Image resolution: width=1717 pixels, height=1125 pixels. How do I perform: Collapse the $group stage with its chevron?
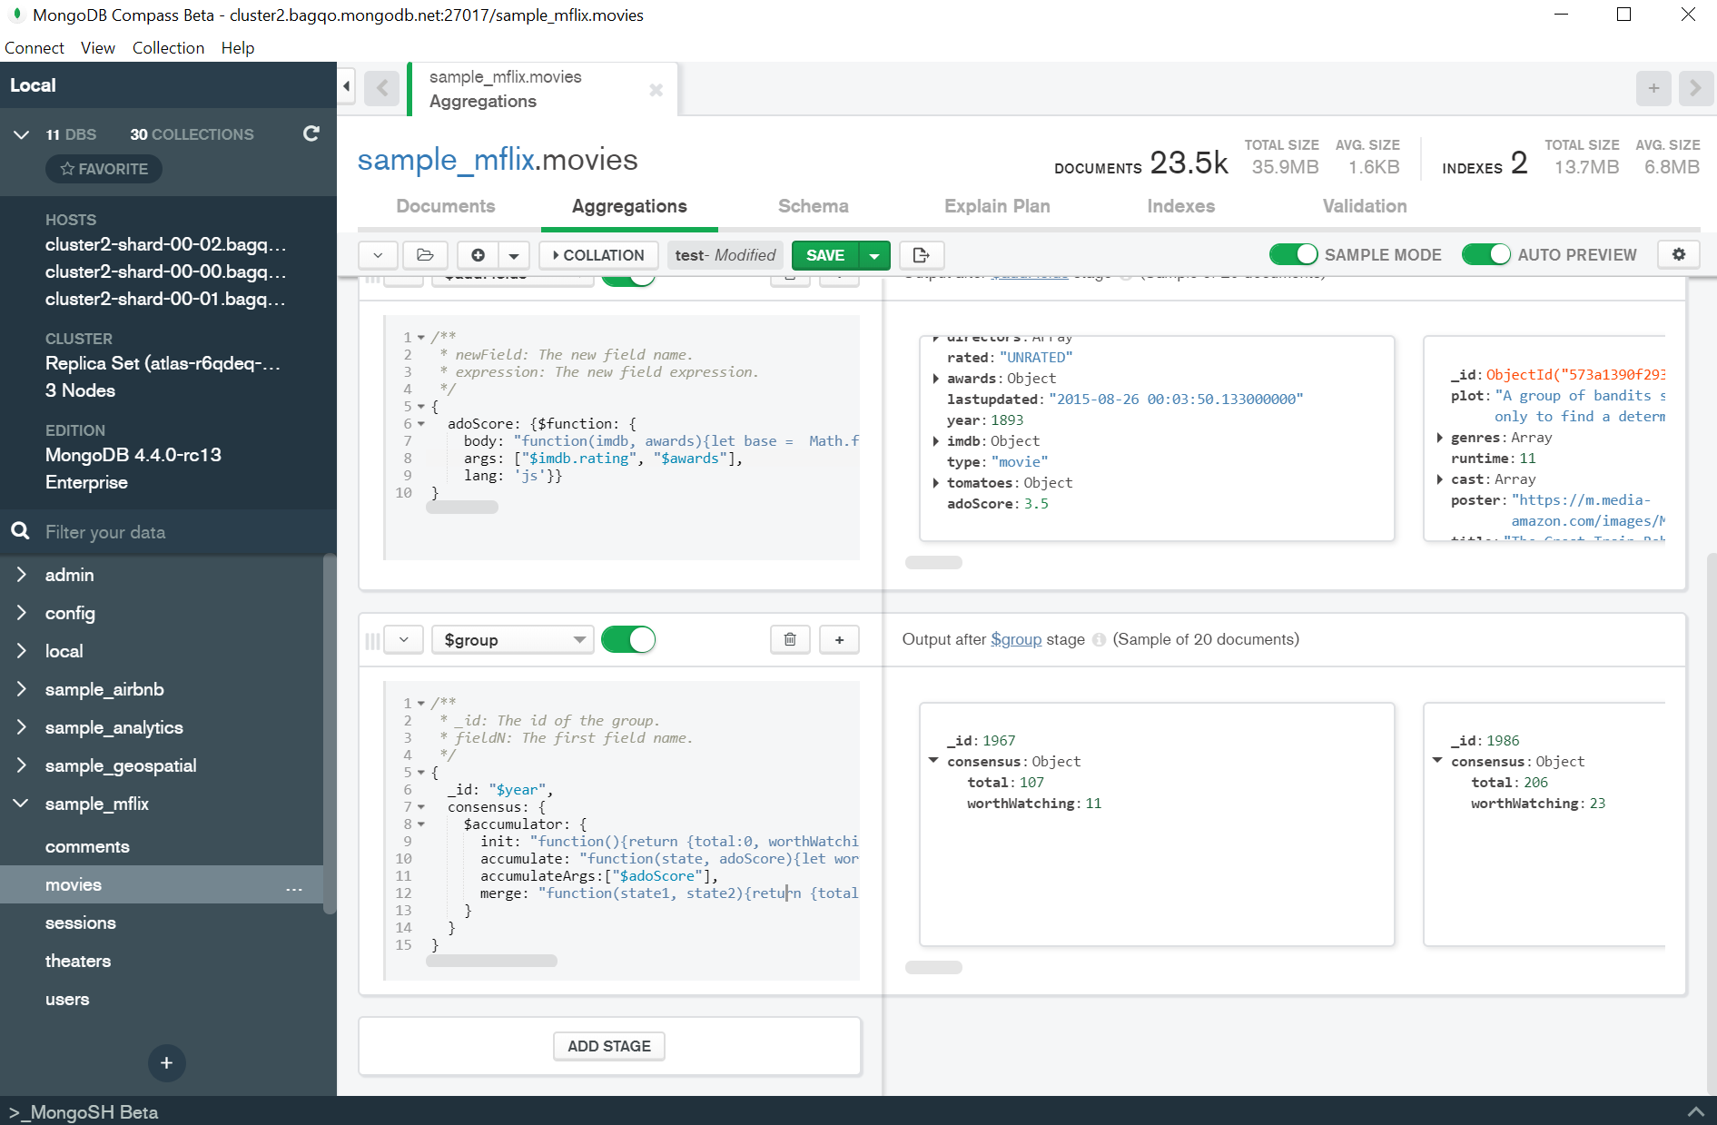[404, 639]
